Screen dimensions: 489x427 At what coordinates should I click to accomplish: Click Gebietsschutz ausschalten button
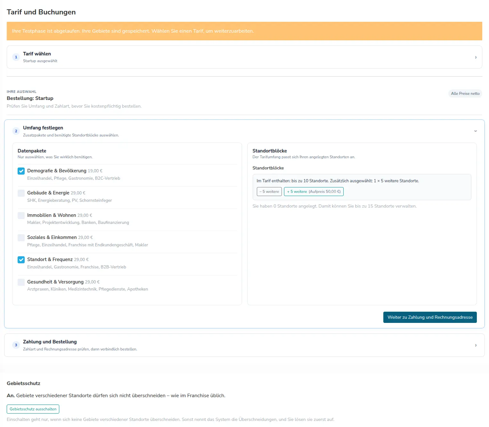33,409
